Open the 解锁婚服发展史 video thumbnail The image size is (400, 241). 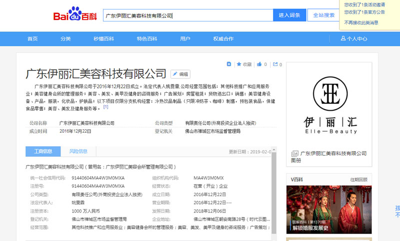329,210
